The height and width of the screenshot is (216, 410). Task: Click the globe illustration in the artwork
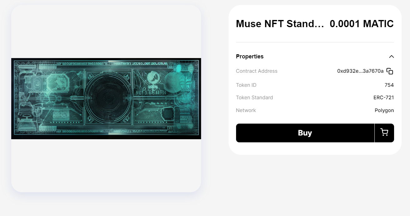point(153,78)
